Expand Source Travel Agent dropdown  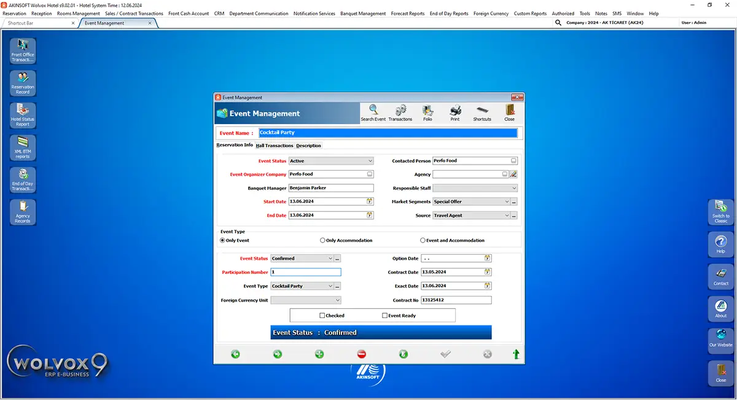pos(507,216)
